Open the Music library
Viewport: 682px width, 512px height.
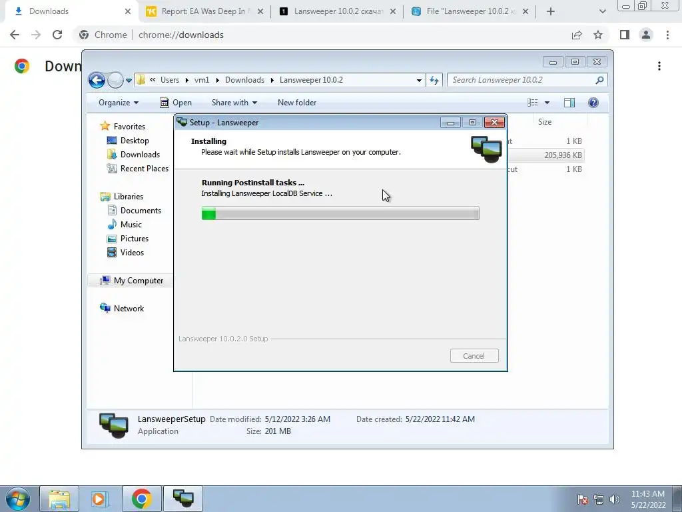coord(131,224)
